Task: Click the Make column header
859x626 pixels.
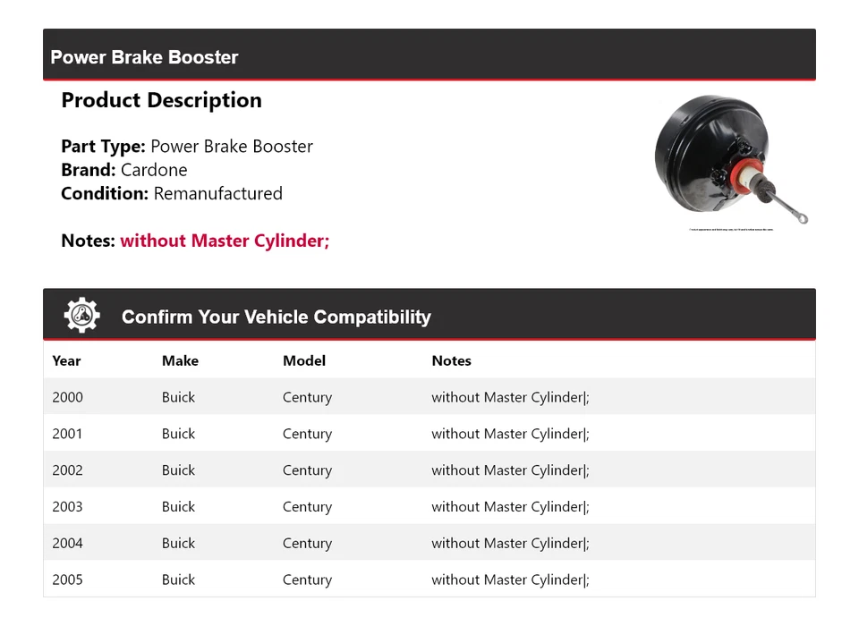Action: pos(180,360)
